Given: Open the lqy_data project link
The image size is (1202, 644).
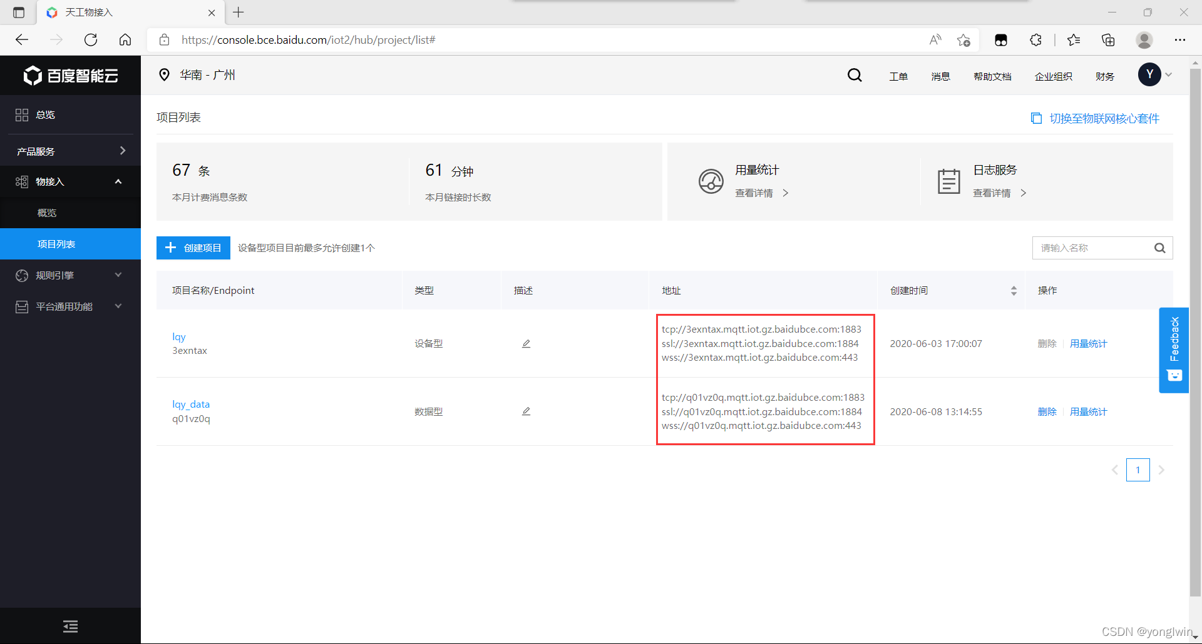Looking at the screenshot, I should (191, 405).
